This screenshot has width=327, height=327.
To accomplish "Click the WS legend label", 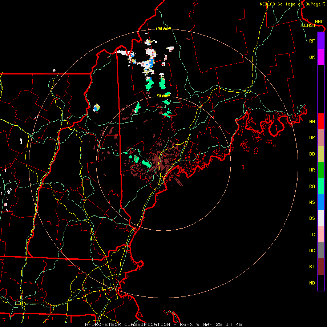I will pyautogui.click(x=312, y=202).
